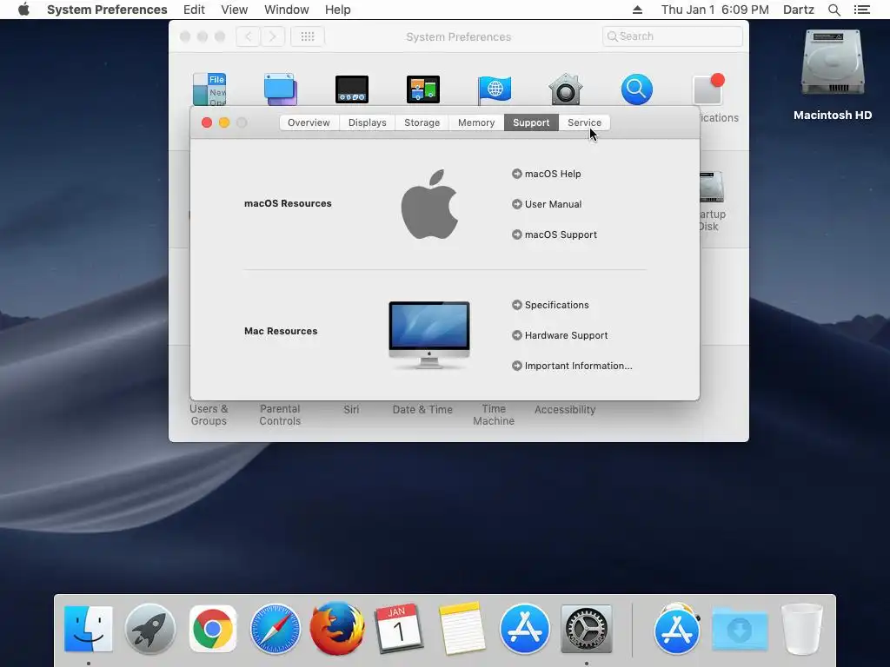Open the macOS Help link
Viewport: 890px width, 667px height.
[553, 174]
